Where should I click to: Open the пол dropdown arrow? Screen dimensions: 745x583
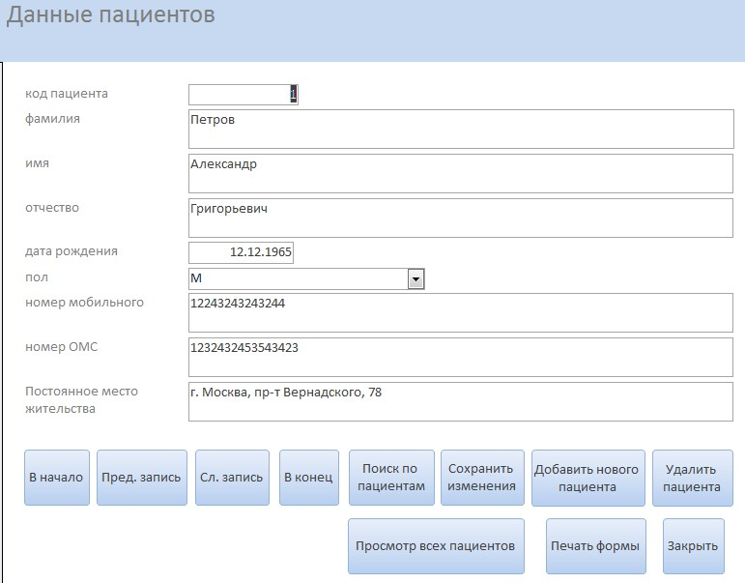tap(415, 279)
